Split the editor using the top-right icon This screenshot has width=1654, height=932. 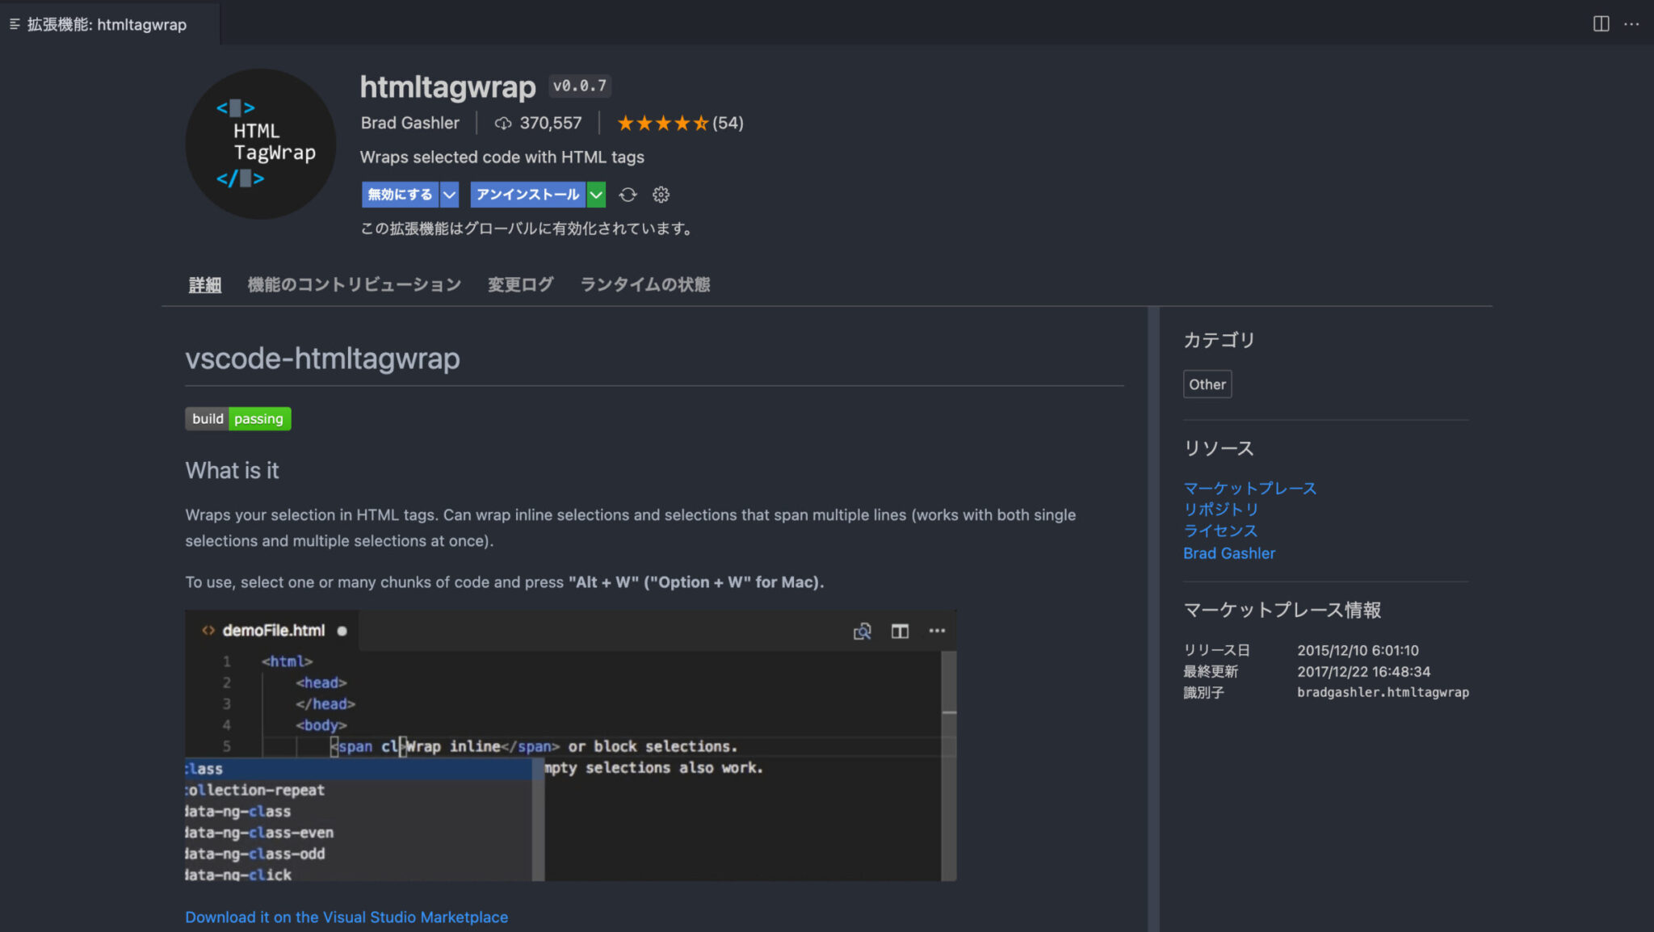tap(1601, 23)
